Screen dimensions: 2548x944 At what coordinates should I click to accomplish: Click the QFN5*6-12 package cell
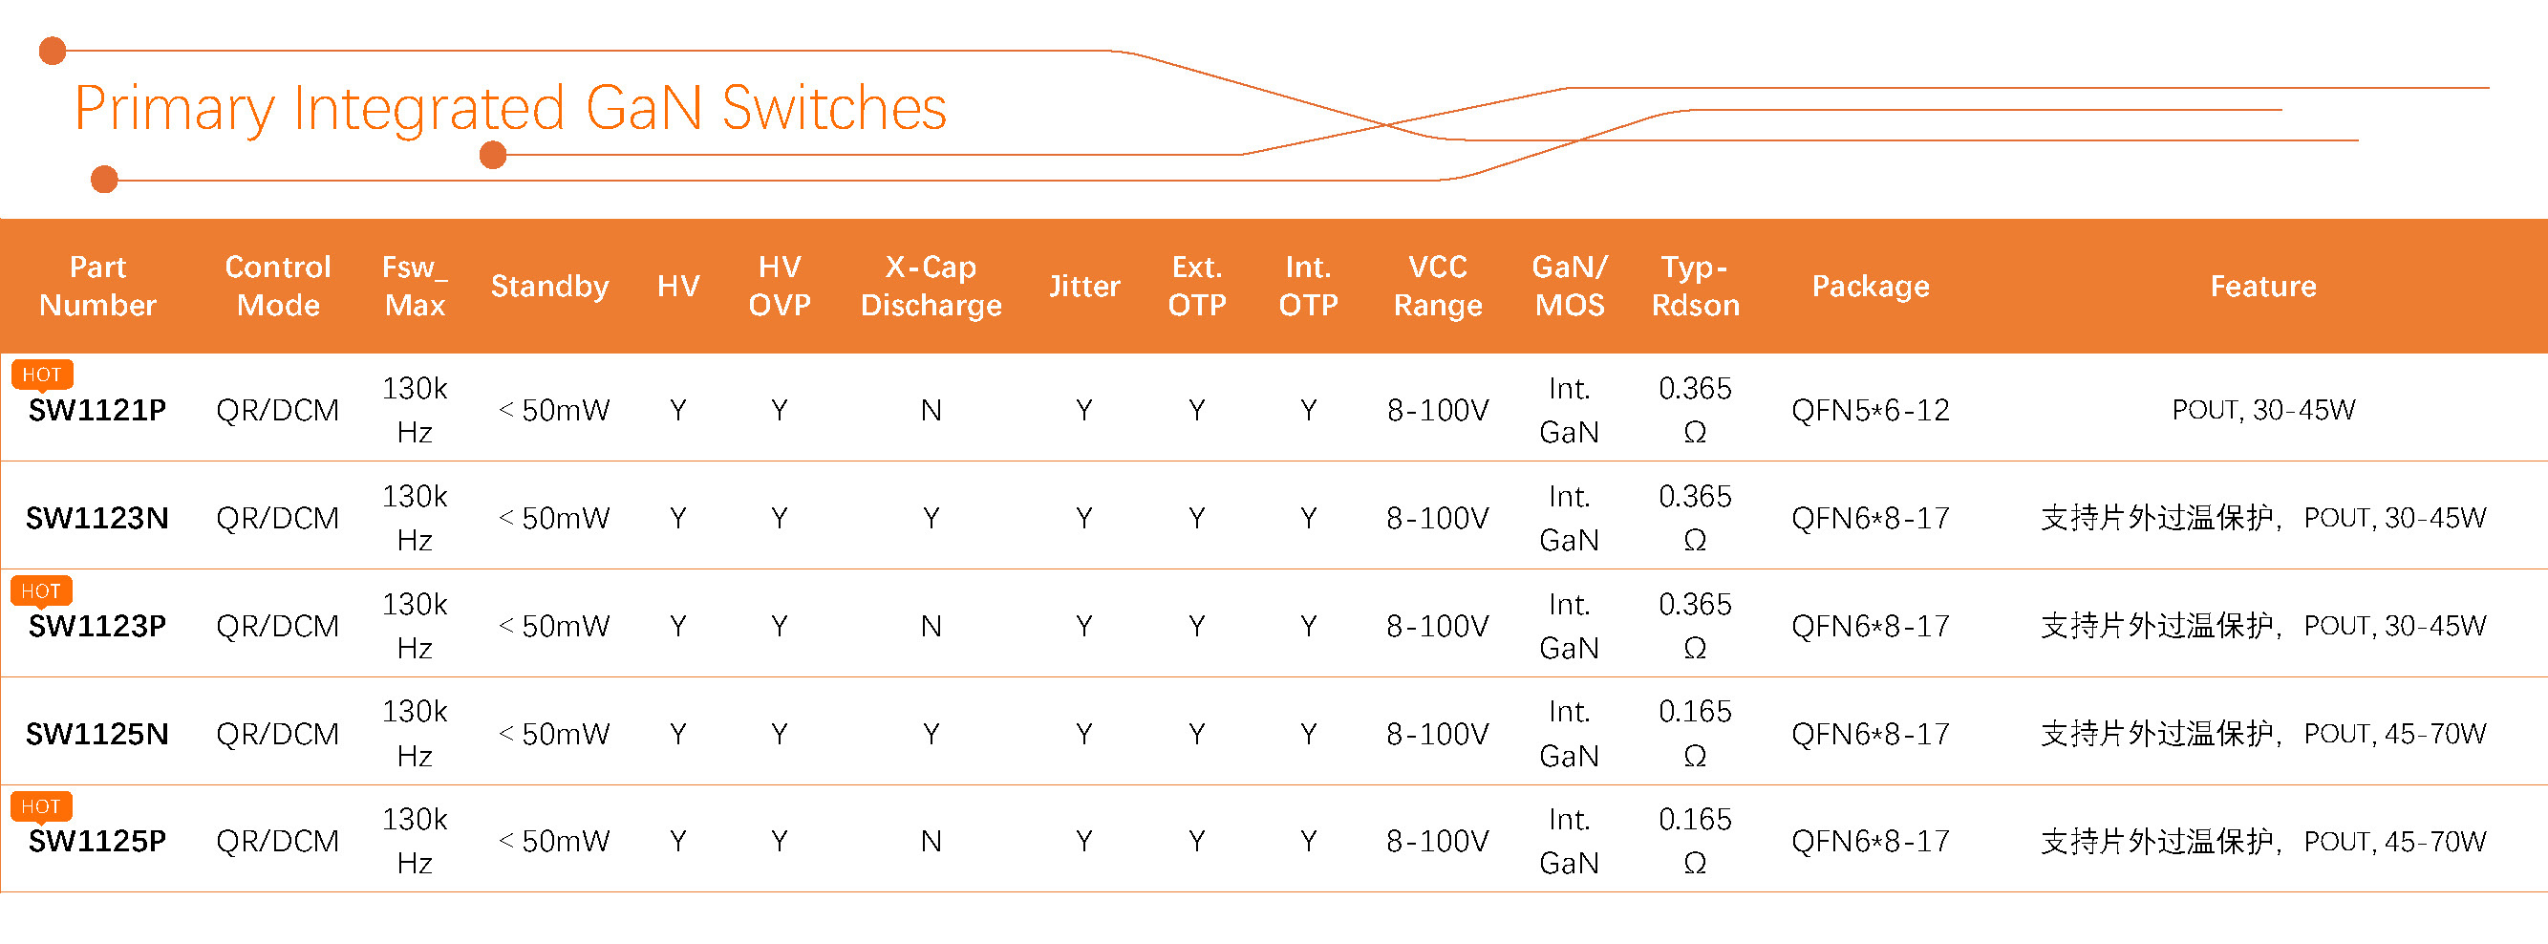pos(1871,411)
